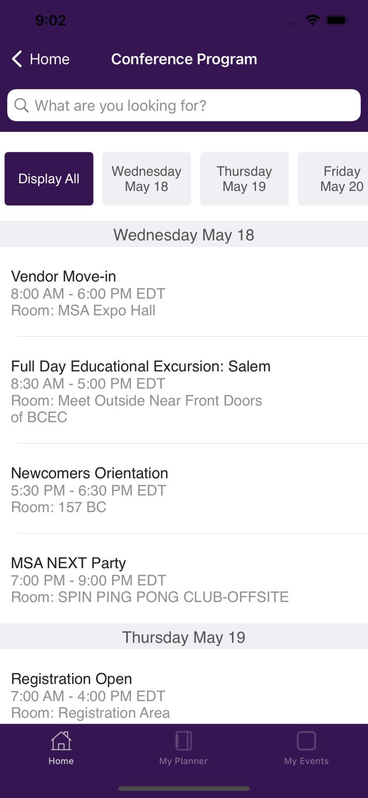Screen dimensions: 368x798
Task: Go back to Home label
Action: 49,59
